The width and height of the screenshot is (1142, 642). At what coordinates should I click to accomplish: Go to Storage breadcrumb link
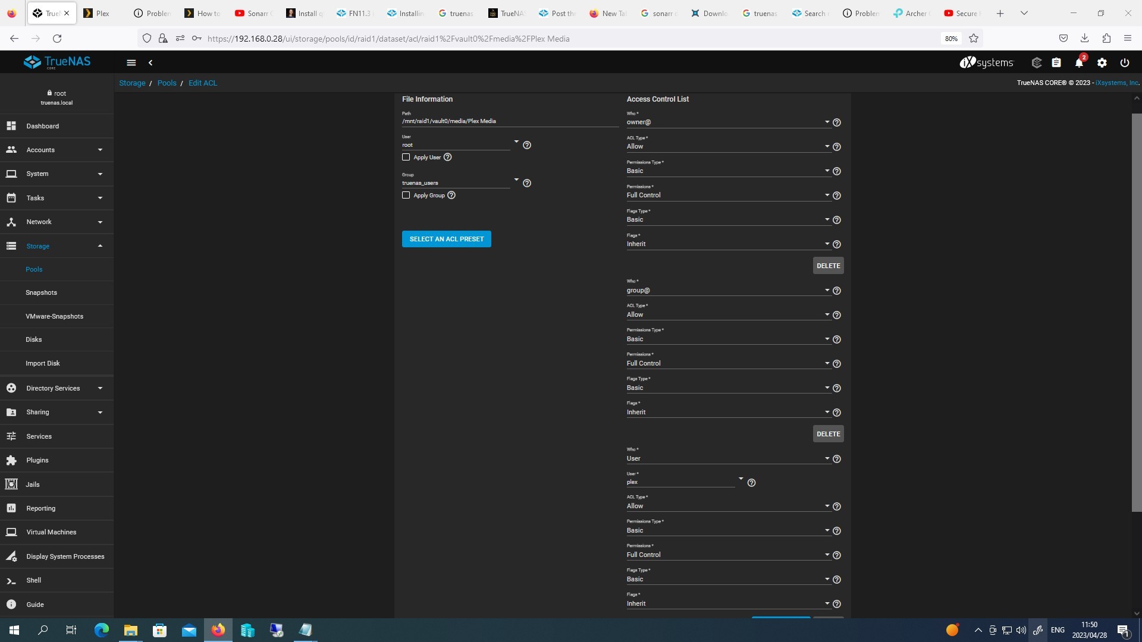[x=132, y=83]
